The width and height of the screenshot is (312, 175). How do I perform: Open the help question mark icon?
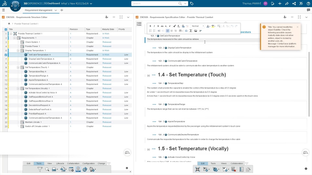coord(308,4)
